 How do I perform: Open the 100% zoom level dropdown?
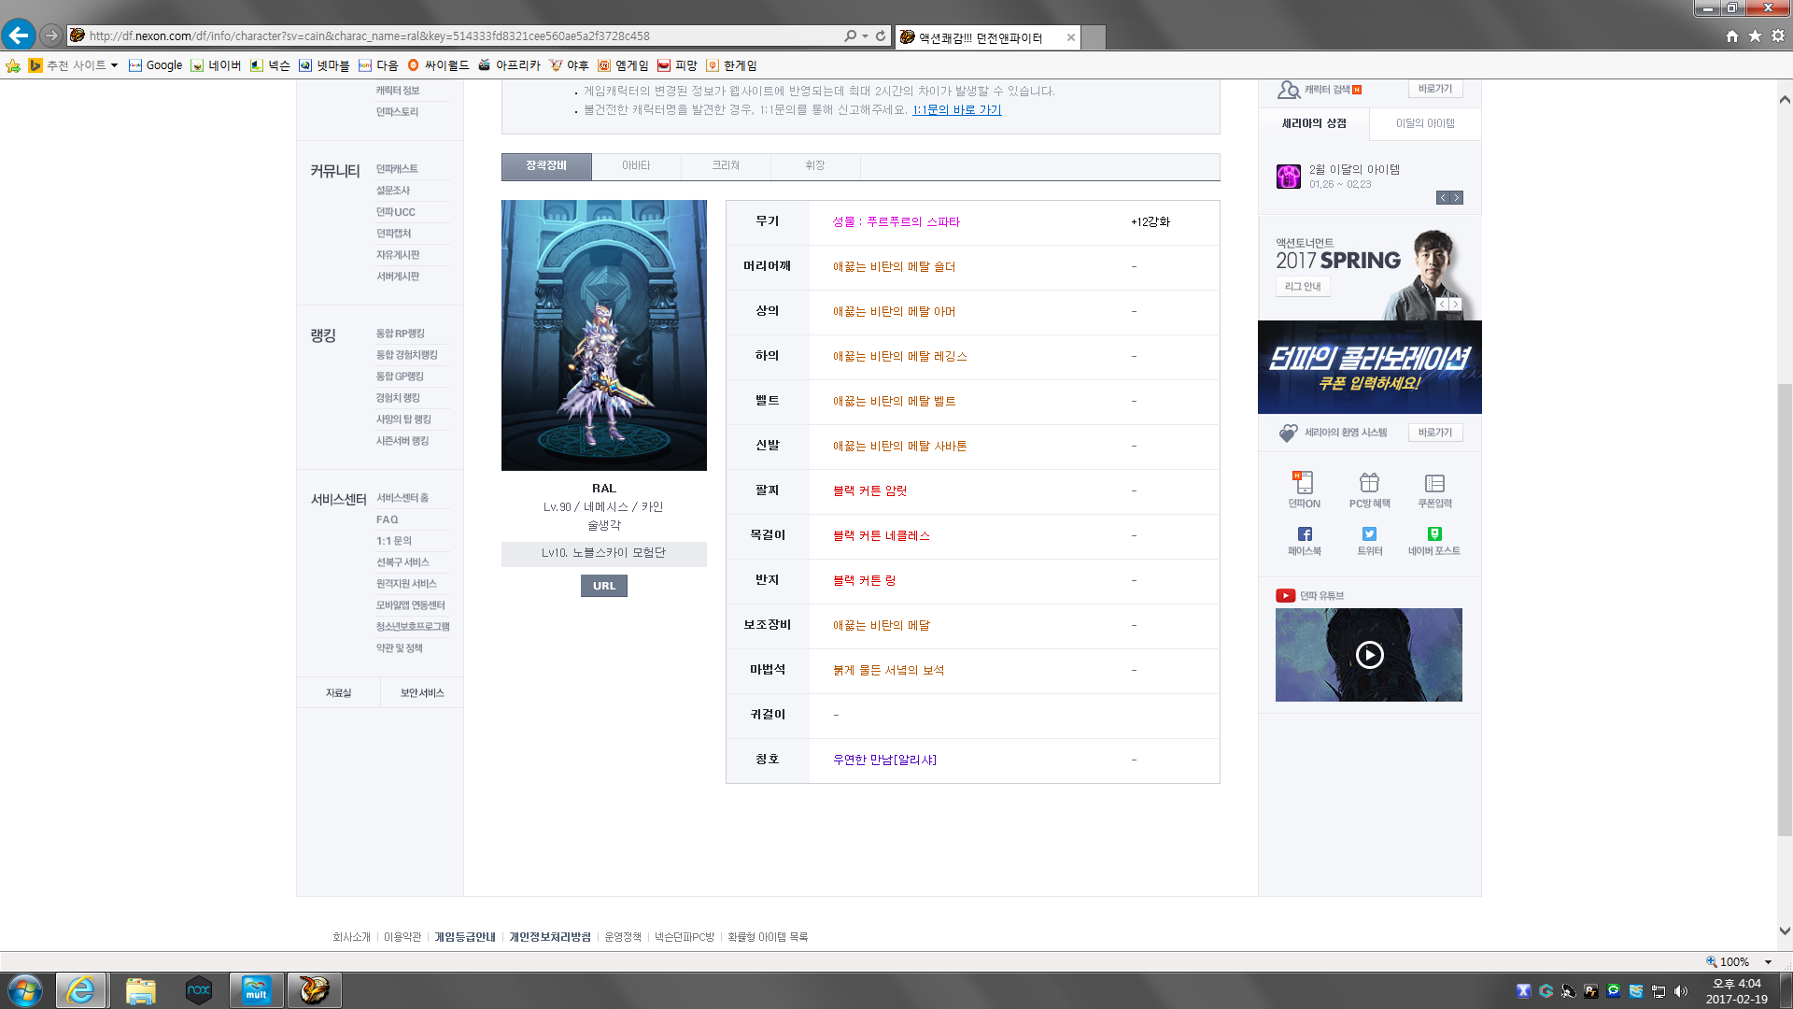click(x=1768, y=961)
